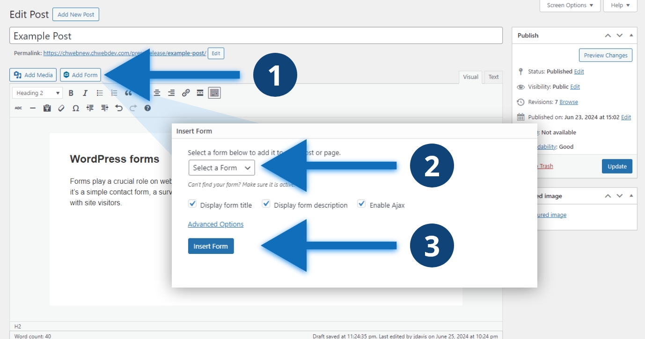Screen dimensions: 645x339
Task: Apply italic formatting
Action: coord(85,93)
